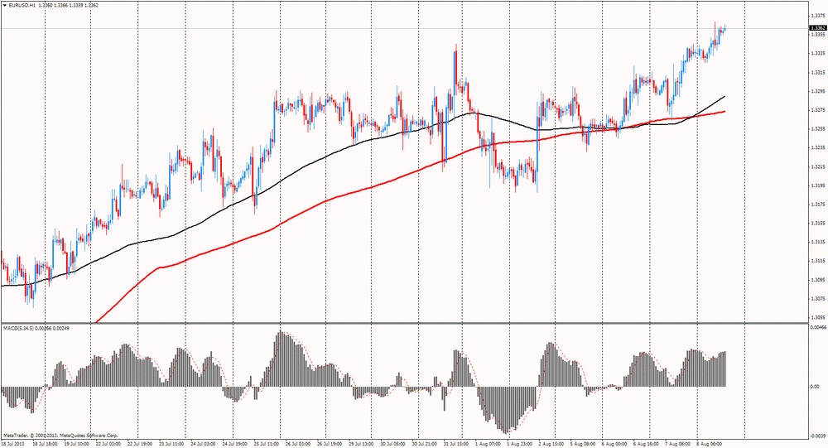828x448 pixels.
Task: Click the 19 Jul 10:00 time label
Action: tap(76, 444)
